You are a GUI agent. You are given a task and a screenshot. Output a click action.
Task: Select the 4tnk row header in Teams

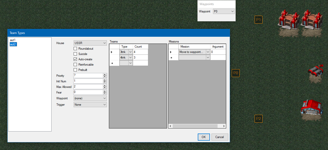(114, 58)
